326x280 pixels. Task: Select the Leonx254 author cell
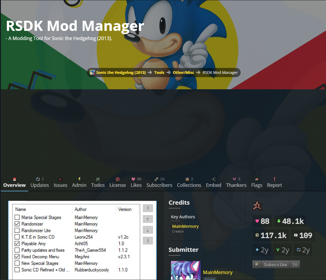coord(84,237)
